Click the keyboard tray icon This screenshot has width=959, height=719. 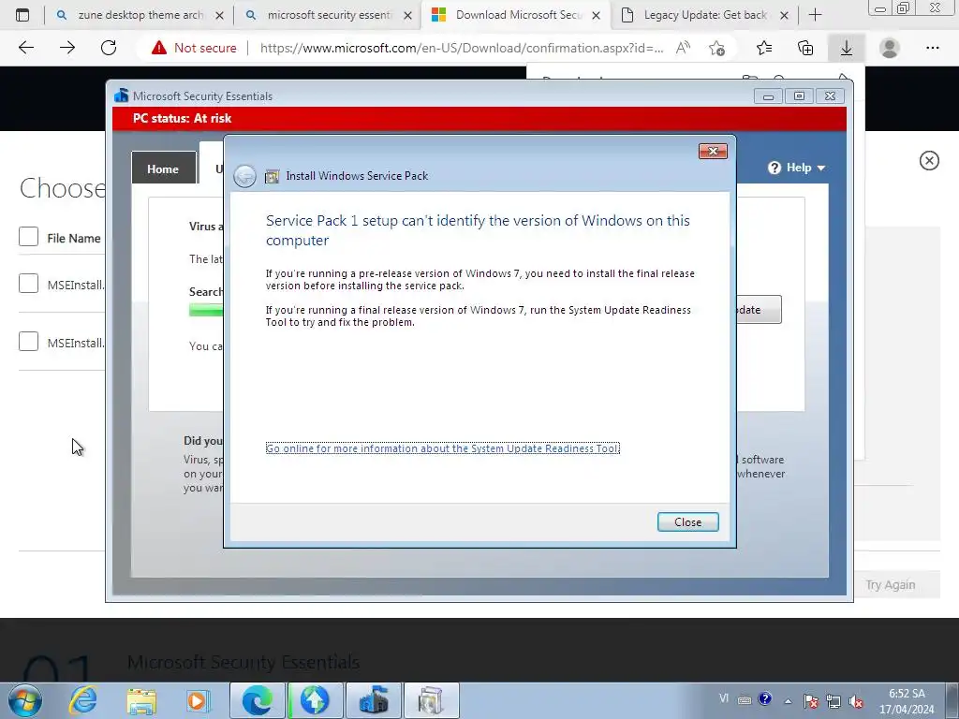745,700
